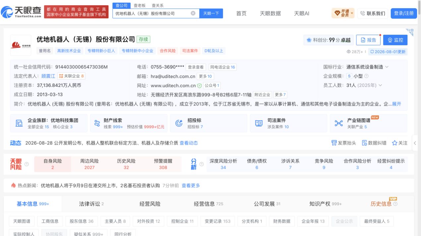Viewport: 421px width, 236px height.
Task: Open 首页 in the top navigation
Action: 241,13
